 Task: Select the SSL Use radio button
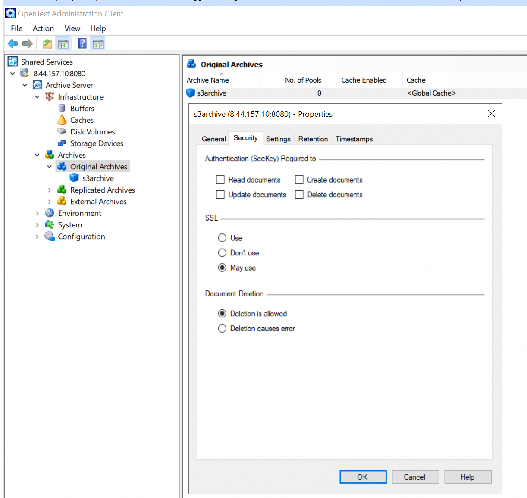(222, 238)
